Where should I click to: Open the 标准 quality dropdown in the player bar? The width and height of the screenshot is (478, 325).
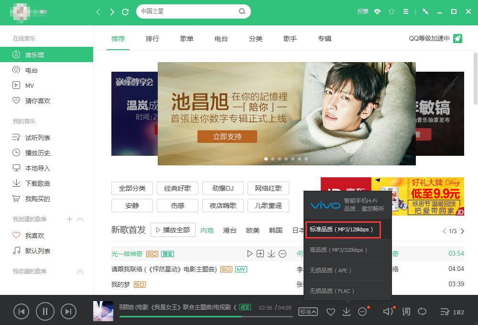(308, 312)
